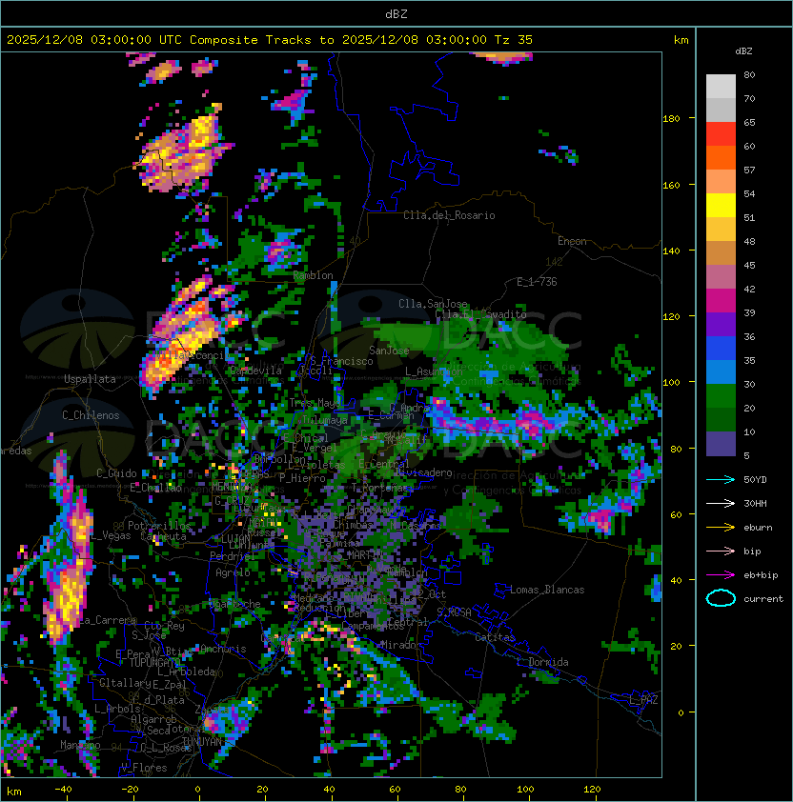Click the yellow eburn arrow in legend

tap(721, 528)
